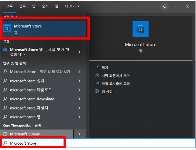Switch to the 웹 tab
This screenshot has width=196, height=150.
pyautogui.click(x=56, y=6)
